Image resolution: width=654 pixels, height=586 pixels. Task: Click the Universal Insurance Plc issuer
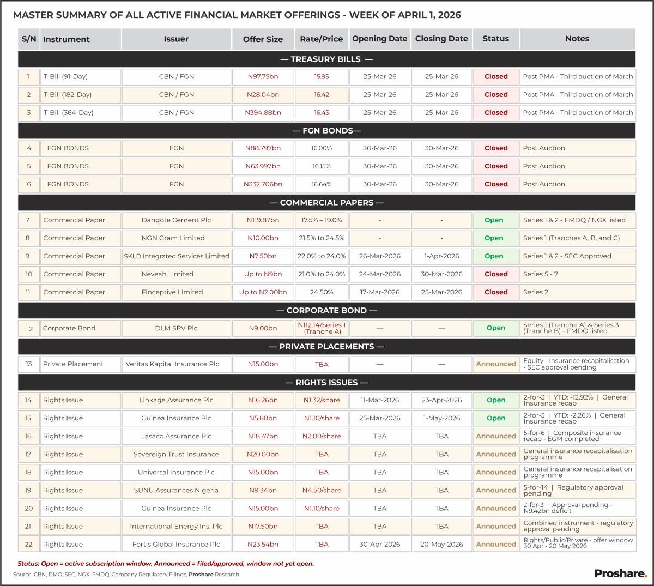click(x=177, y=472)
